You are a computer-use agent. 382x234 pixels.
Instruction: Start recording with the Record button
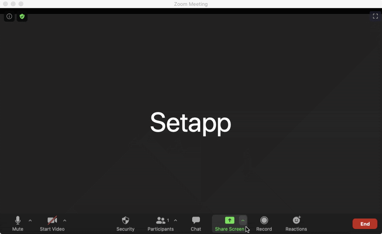pyautogui.click(x=264, y=224)
